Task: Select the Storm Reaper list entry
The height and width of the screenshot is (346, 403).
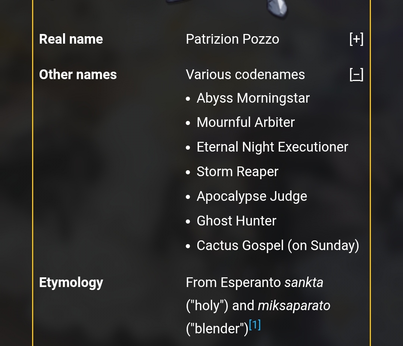Action: [x=237, y=172]
